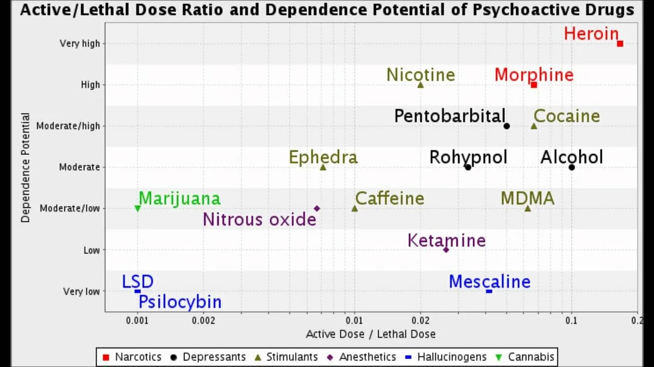Click the Depressants black circle legend swatch
654x367 pixels.
pyautogui.click(x=174, y=357)
